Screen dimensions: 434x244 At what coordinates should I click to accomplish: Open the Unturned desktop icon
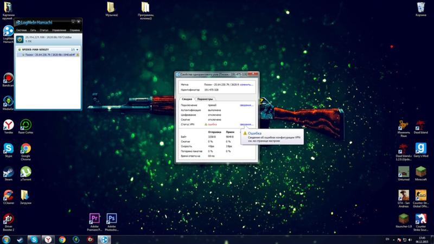click(x=404, y=174)
